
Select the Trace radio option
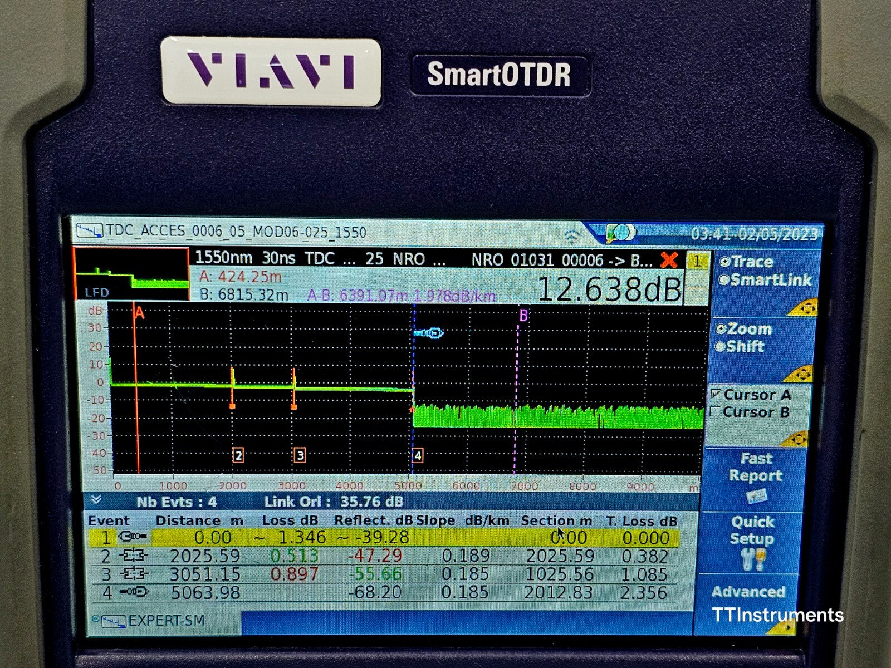(x=724, y=262)
